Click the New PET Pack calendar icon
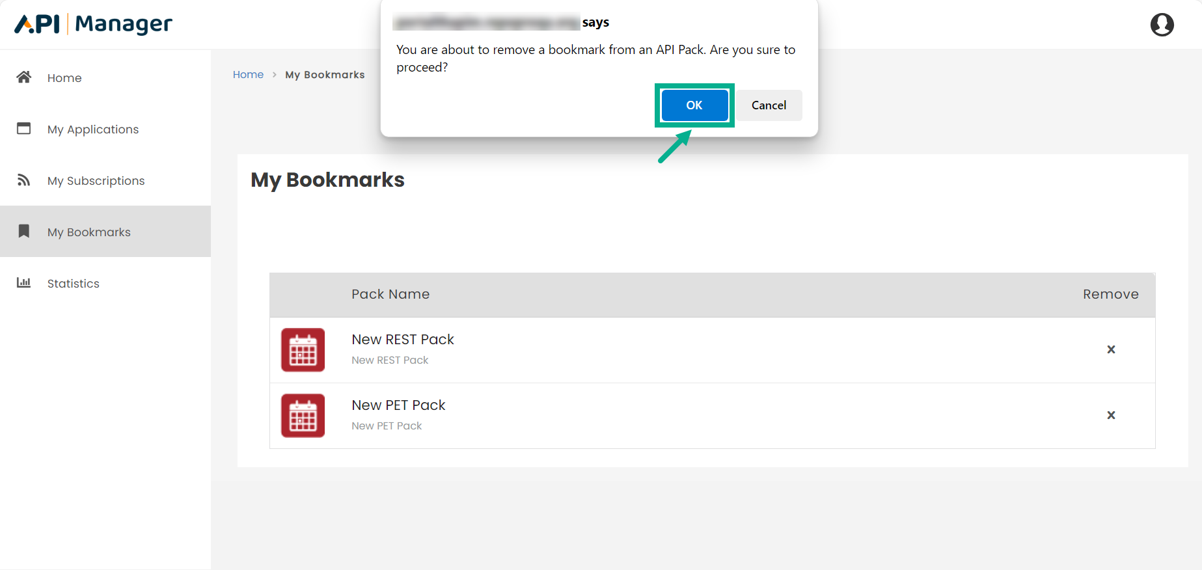The image size is (1202, 570). coord(303,416)
